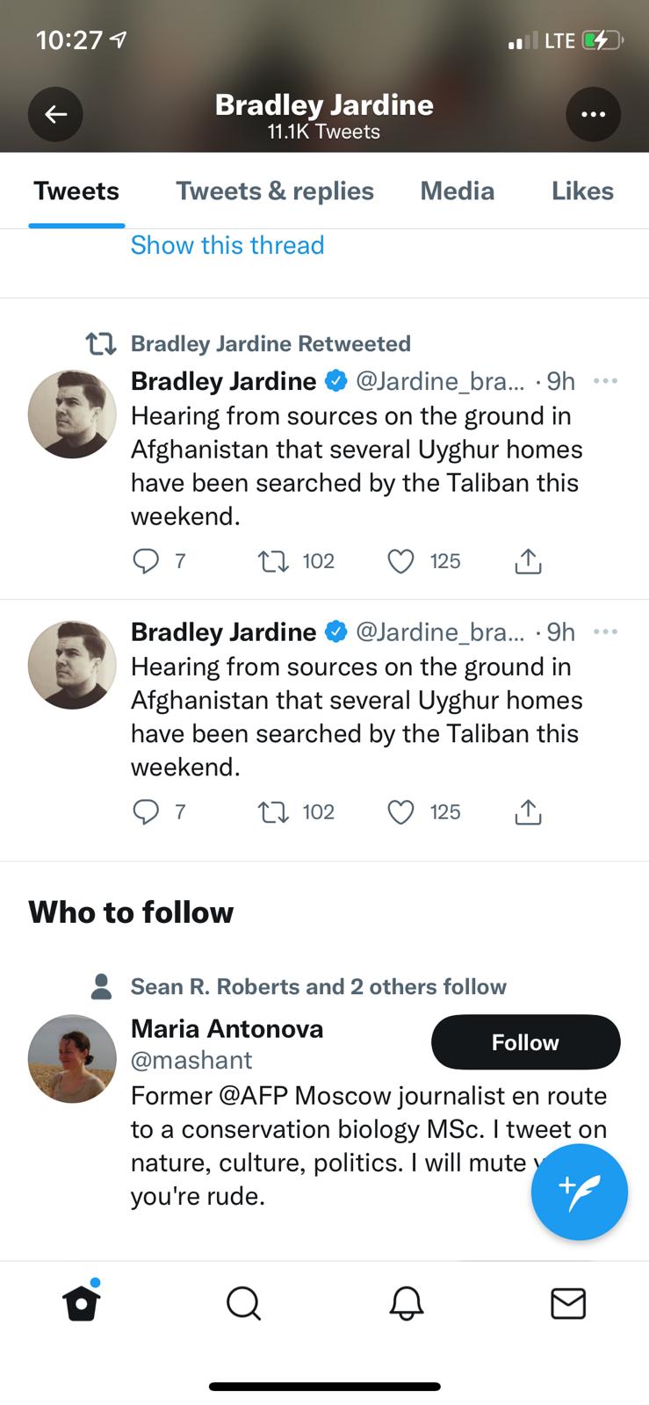
Task: Open the profile more options menu
Action: tap(593, 114)
